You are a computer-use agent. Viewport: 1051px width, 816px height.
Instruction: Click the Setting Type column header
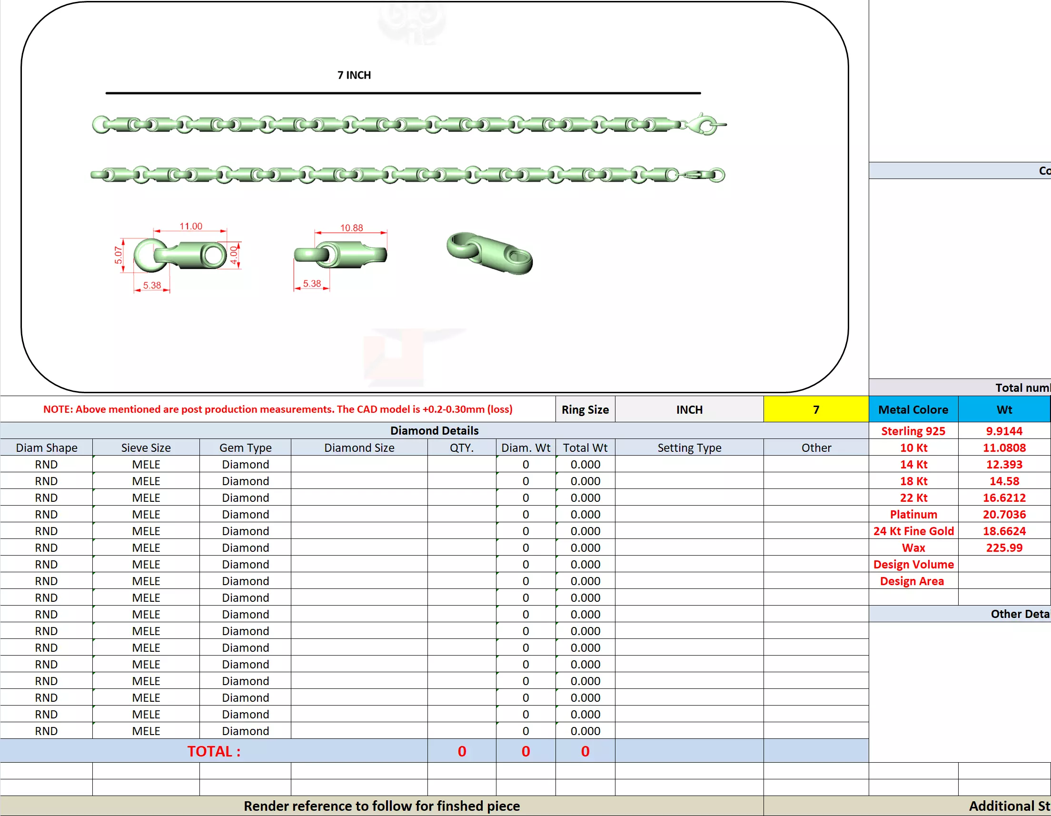(689, 448)
